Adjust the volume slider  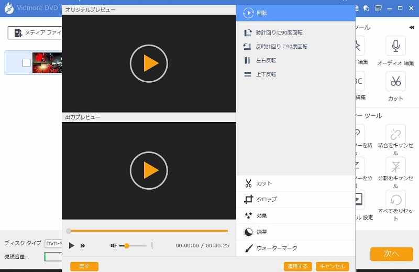pos(133,245)
